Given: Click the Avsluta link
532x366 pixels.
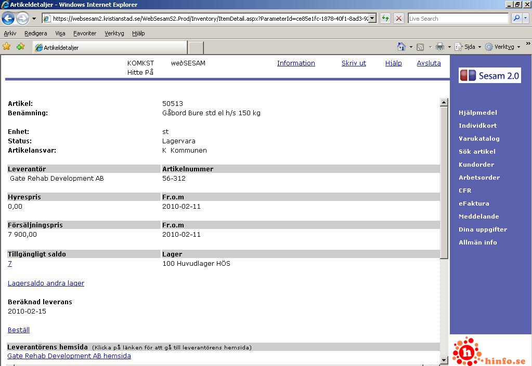Looking at the screenshot, I should tap(429, 63).
